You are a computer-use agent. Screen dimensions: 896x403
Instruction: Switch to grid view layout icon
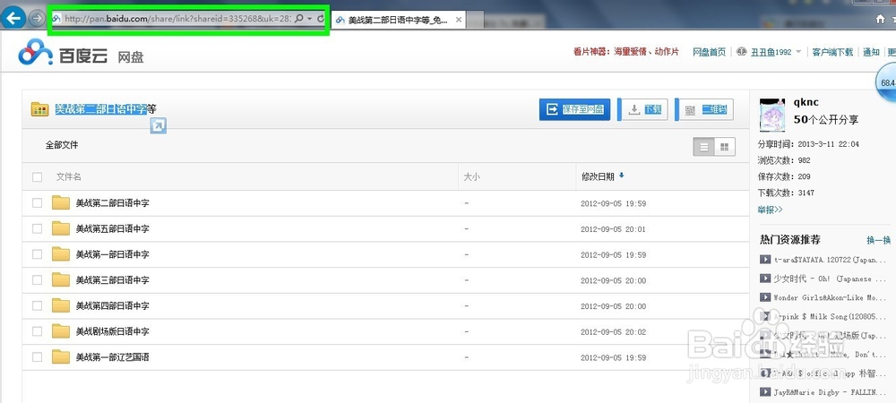point(724,147)
